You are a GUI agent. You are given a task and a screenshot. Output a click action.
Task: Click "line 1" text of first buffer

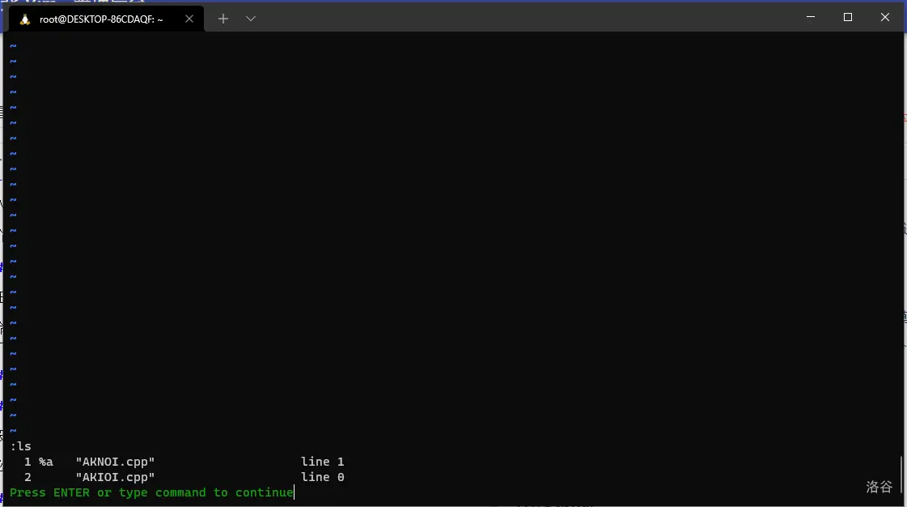[x=322, y=462]
